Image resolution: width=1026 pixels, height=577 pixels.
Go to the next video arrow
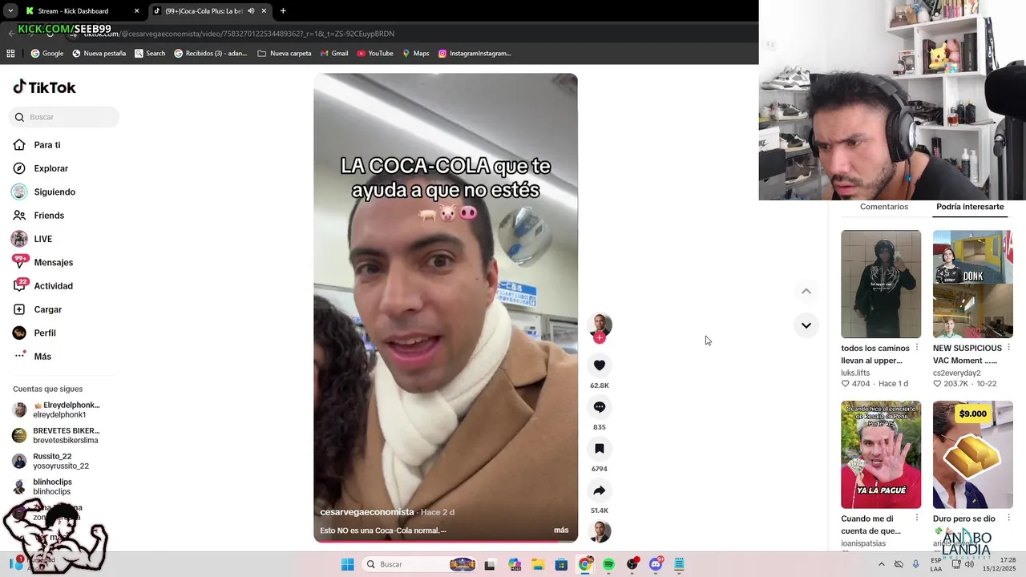pos(806,325)
